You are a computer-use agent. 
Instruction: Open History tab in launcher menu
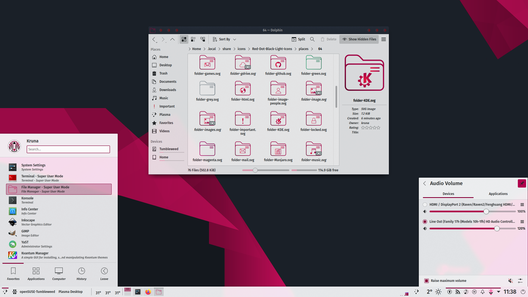(x=82, y=274)
